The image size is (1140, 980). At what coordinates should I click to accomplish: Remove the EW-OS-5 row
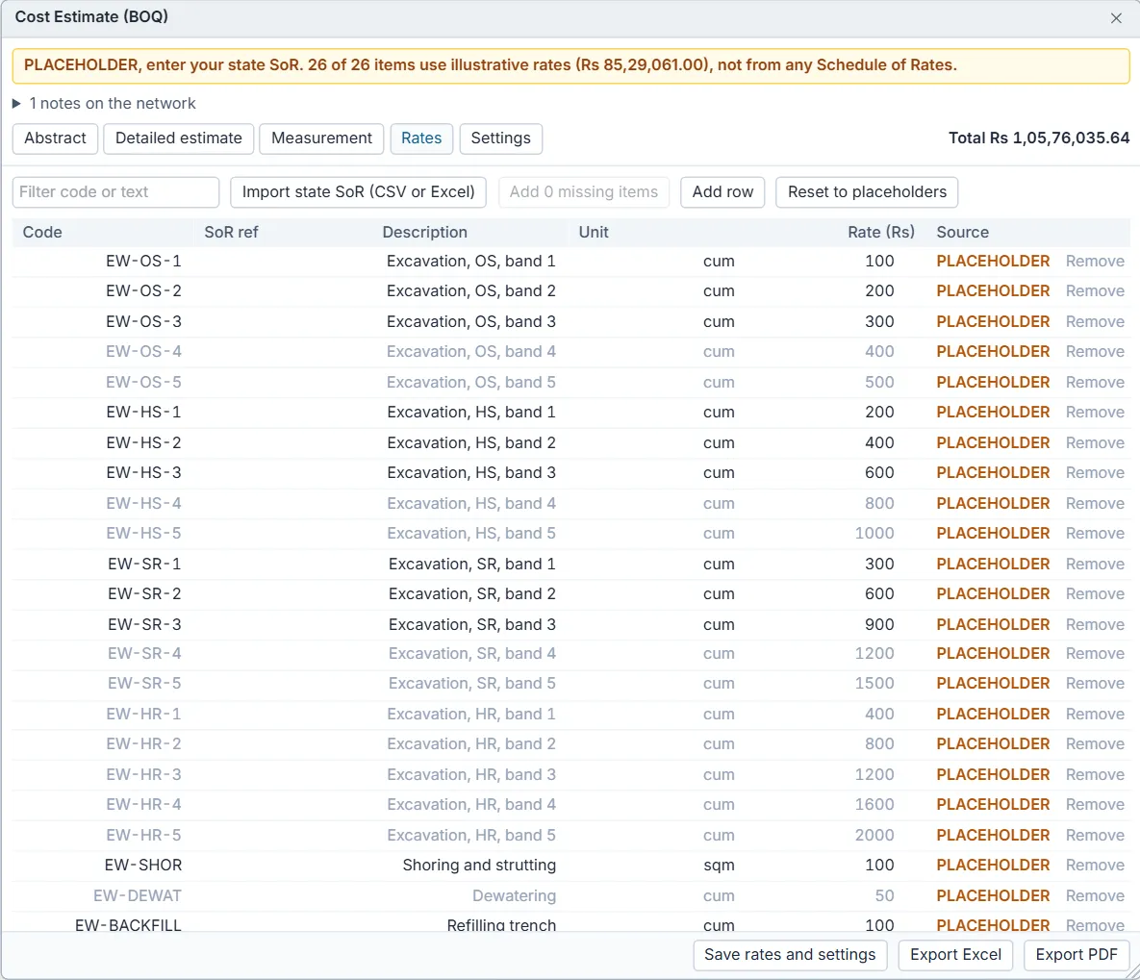[x=1095, y=382]
